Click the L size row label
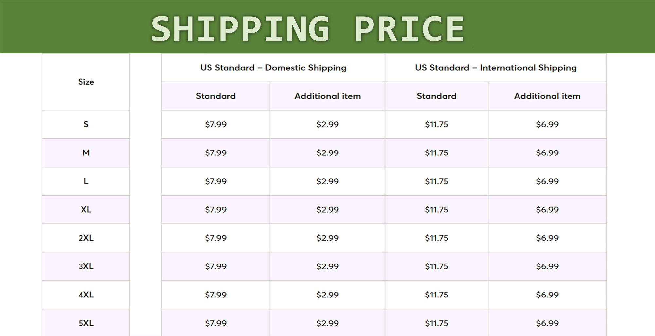The height and width of the screenshot is (336, 655). [86, 181]
